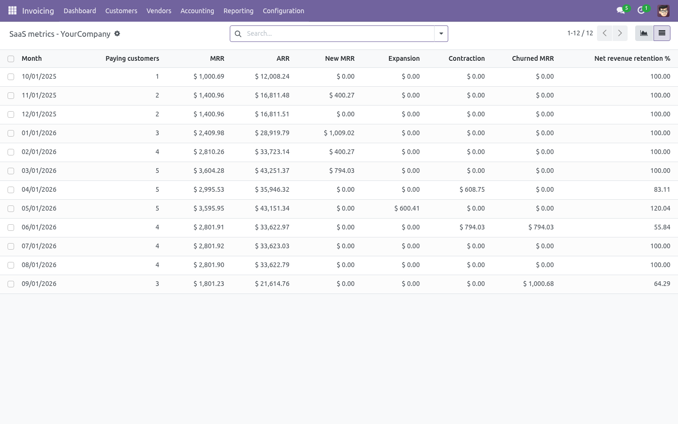Select all rows with header checkbox
This screenshot has height=424, width=678.
pyautogui.click(x=11, y=59)
